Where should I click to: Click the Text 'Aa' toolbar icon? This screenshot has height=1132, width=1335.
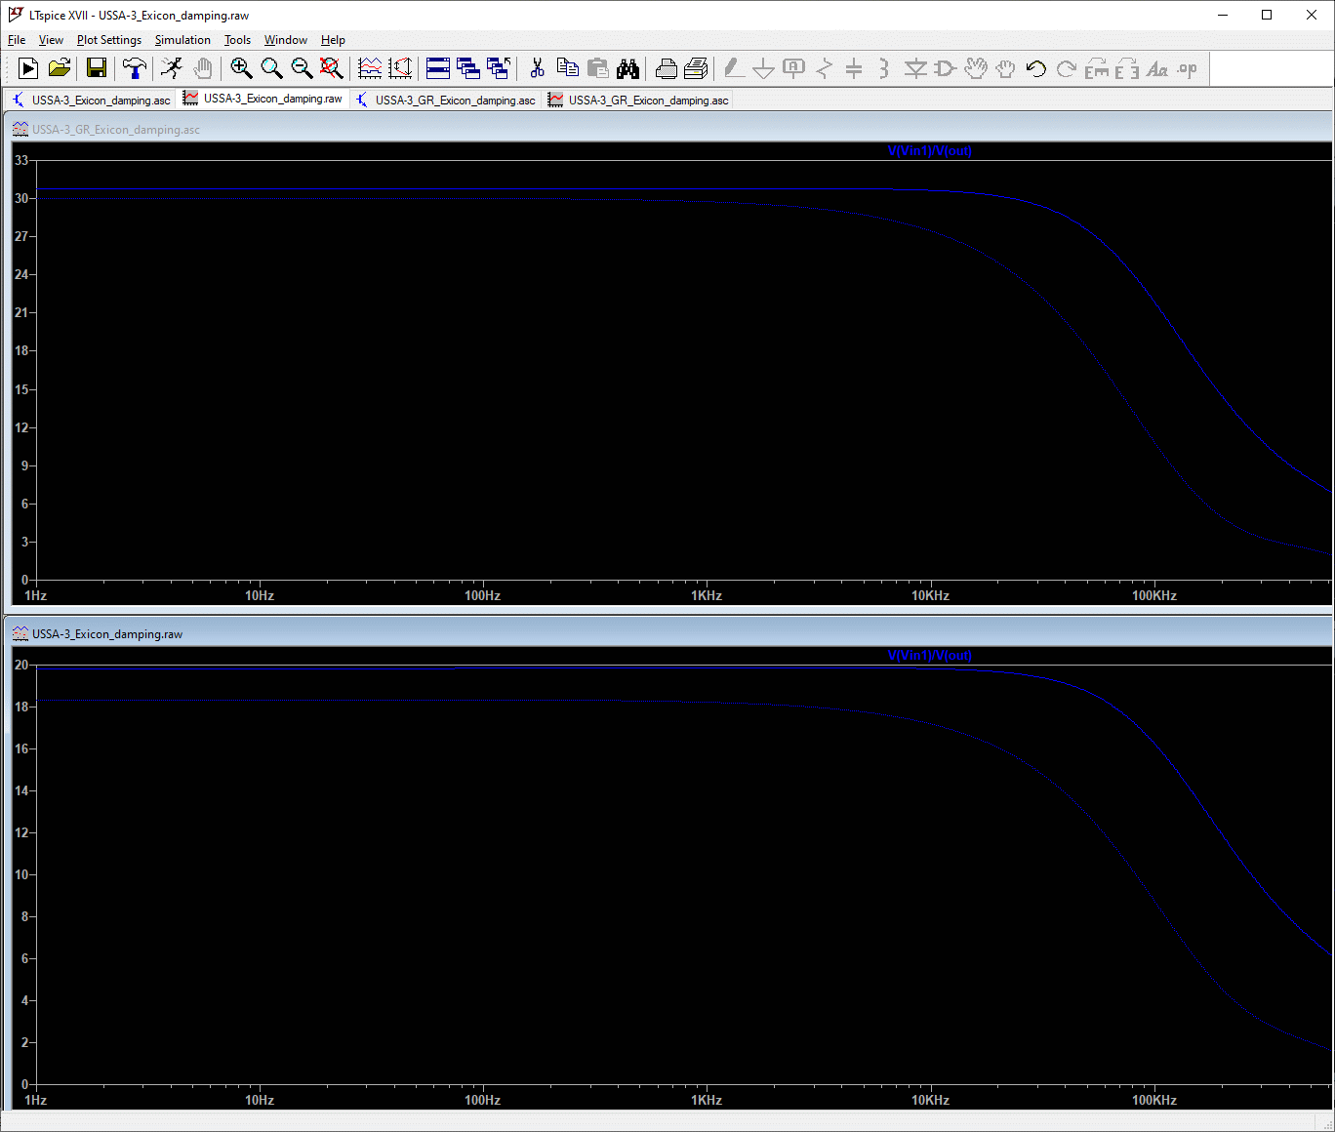click(1157, 68)
